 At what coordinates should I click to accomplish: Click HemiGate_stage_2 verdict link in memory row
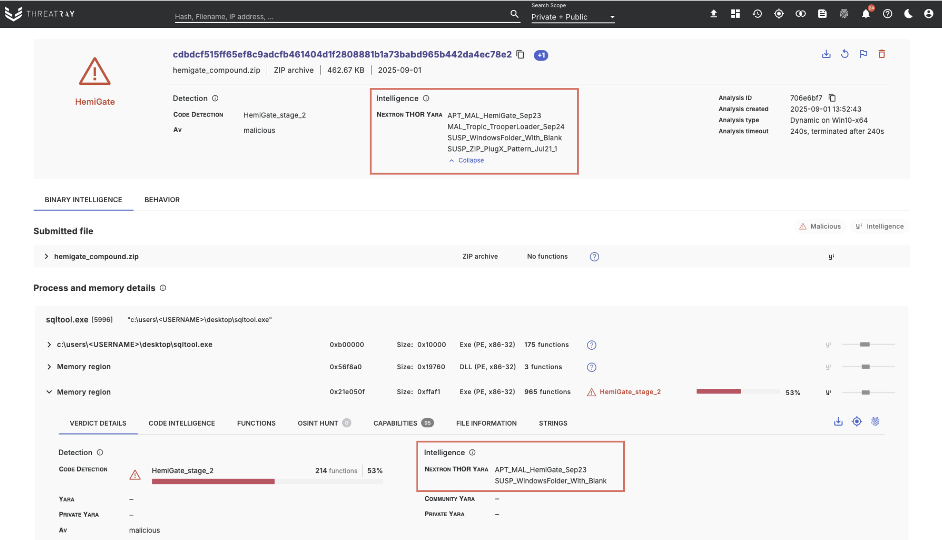[x=630, y=392]
